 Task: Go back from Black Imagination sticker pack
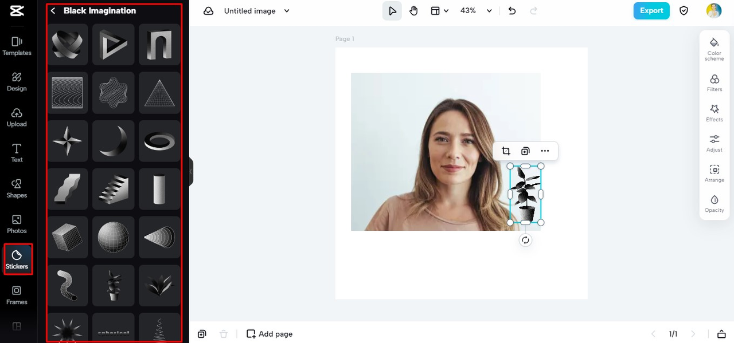tap(53, 11)
